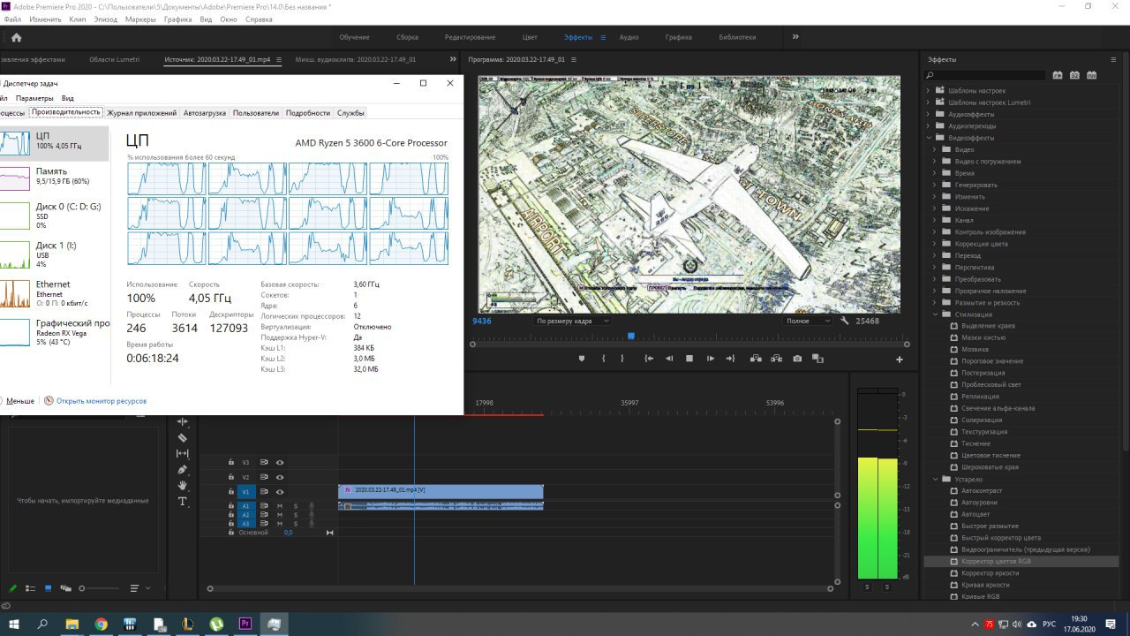Mute audio track A1

[x=280, y=506]
